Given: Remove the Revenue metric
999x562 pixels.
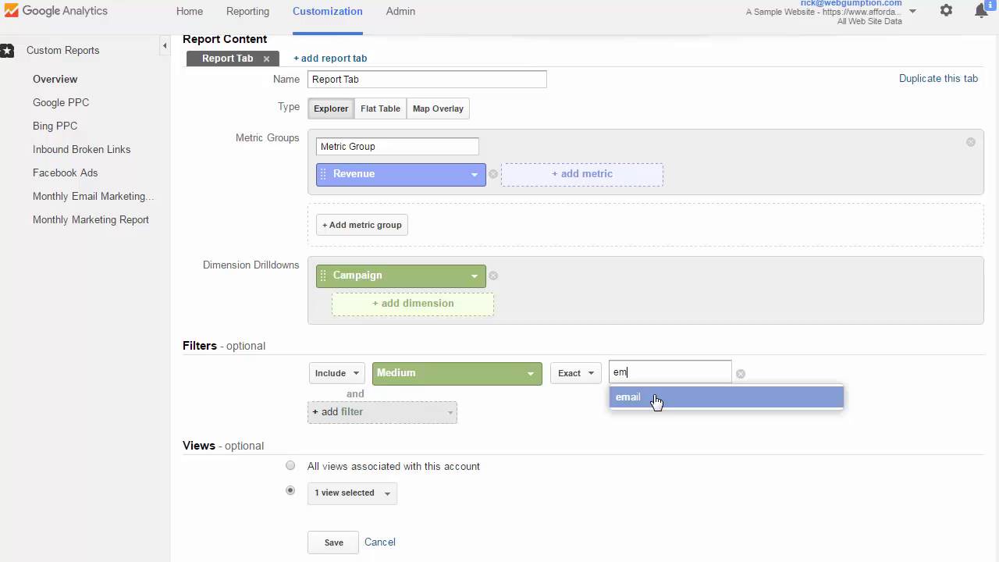Looking at the screenshot, I should (493, 174).
